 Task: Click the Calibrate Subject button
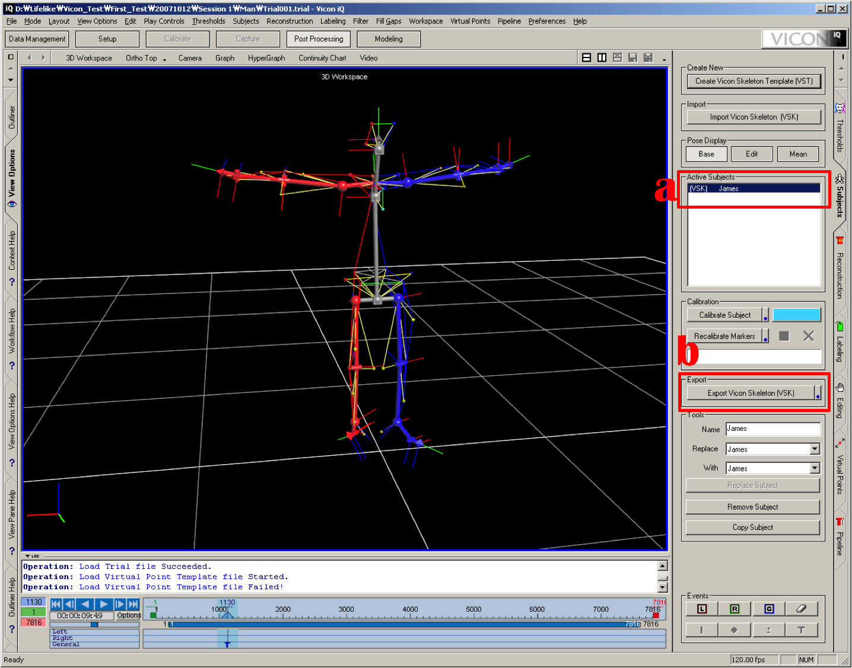click(724, 315)
